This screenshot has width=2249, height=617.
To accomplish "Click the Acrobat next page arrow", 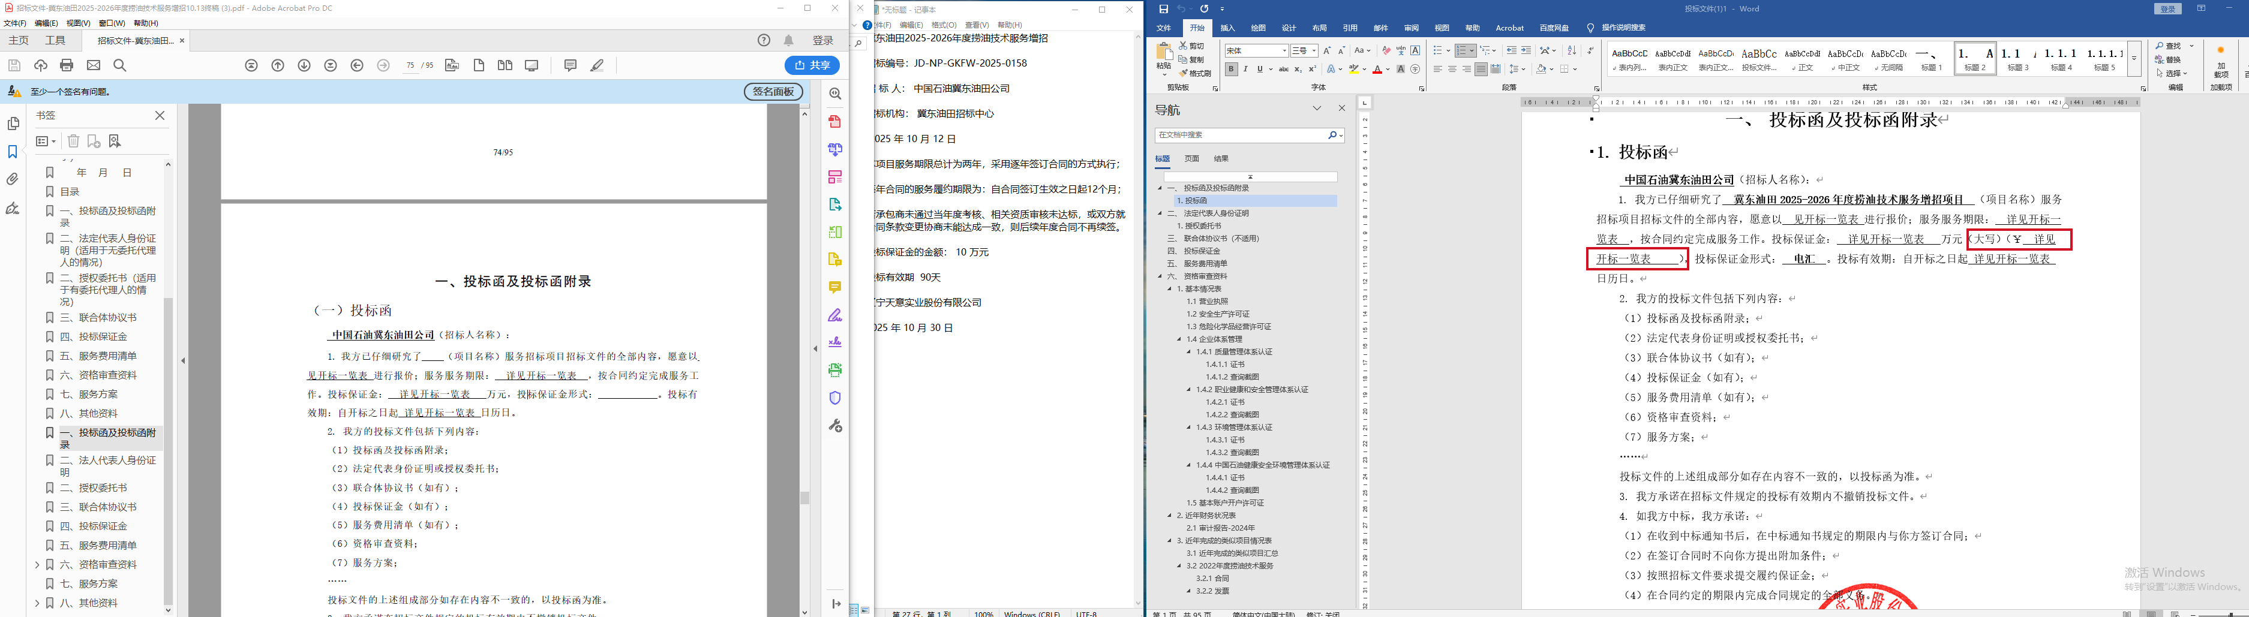I will pos(304,65).
